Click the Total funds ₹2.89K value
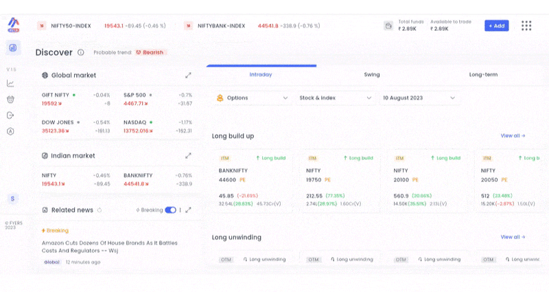Image resolution: width=549 pixels, height=292 pixels. click(407, 29)
